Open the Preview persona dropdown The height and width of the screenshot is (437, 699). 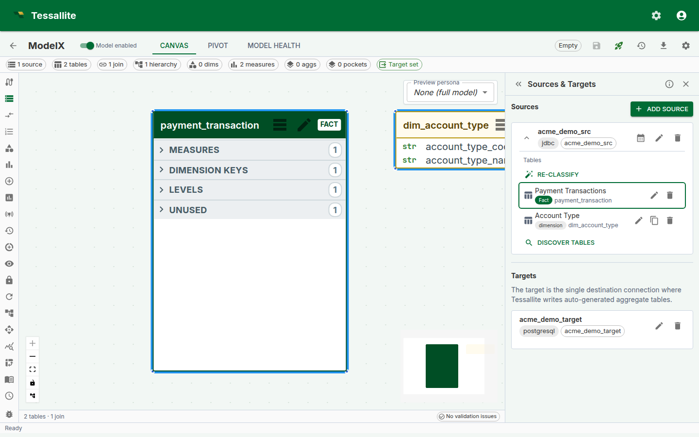coord(450,92)
